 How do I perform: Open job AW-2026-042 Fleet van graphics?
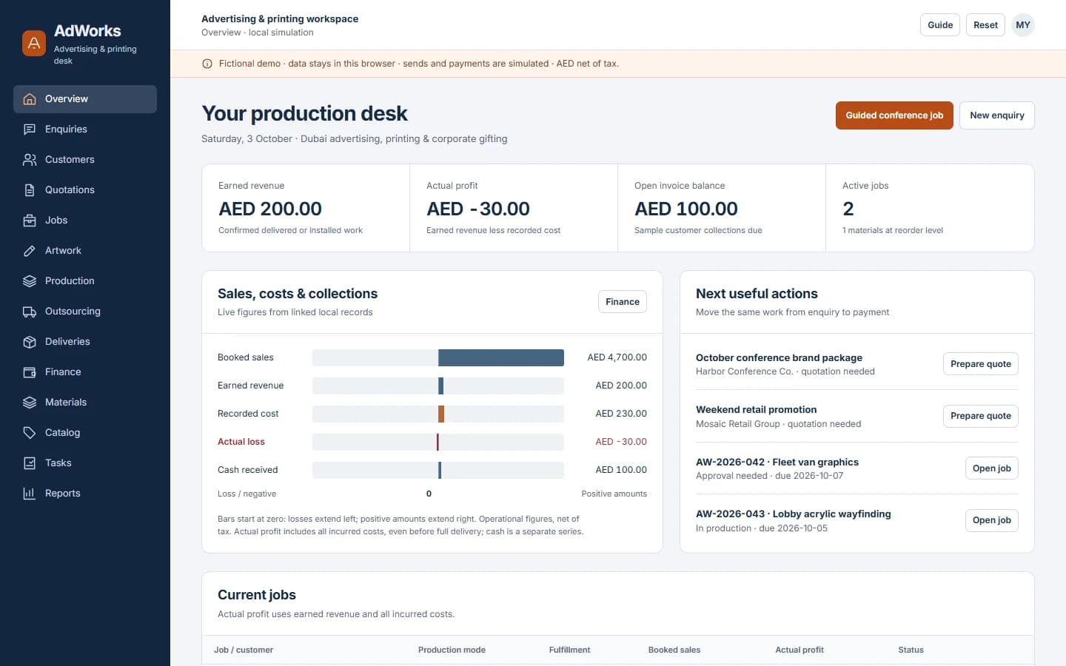pyautogui.click(x=992, y=468)
